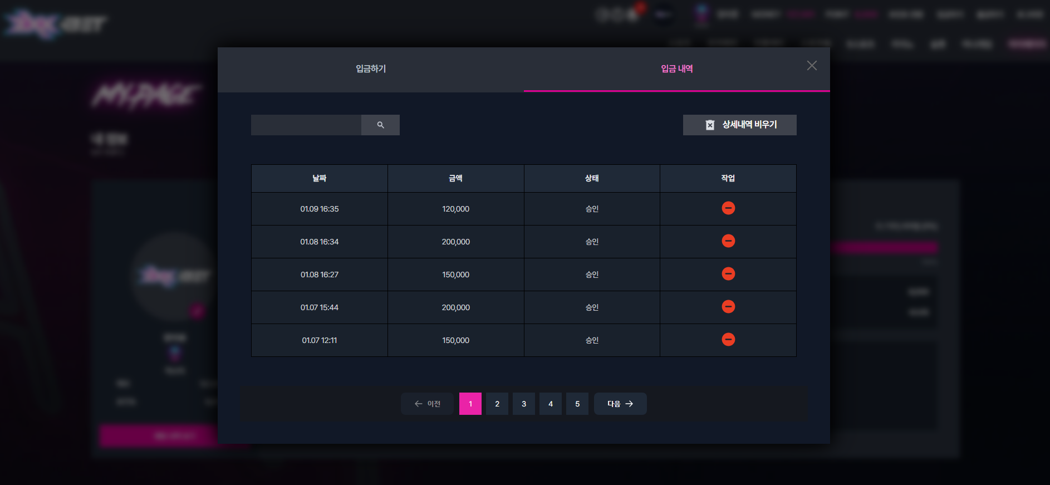Click the 금액 amount column header
This screenshot has height=485, width=1050.
[x=456, y=178]
